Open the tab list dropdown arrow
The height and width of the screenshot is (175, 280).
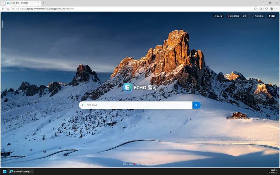pyautogui.click(x=3, y=3)
